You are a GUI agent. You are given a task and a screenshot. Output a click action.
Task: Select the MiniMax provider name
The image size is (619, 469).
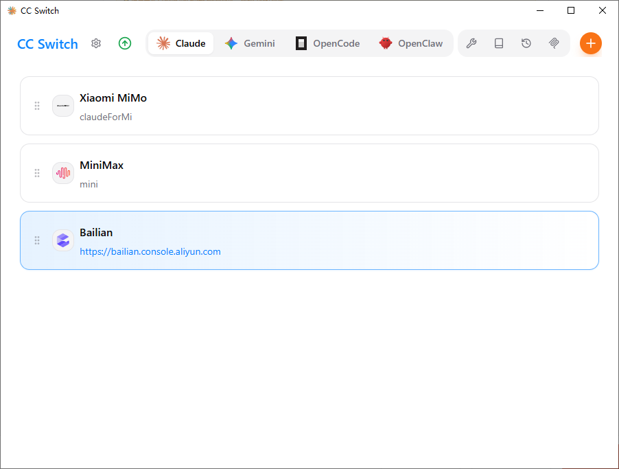(102, 165)
